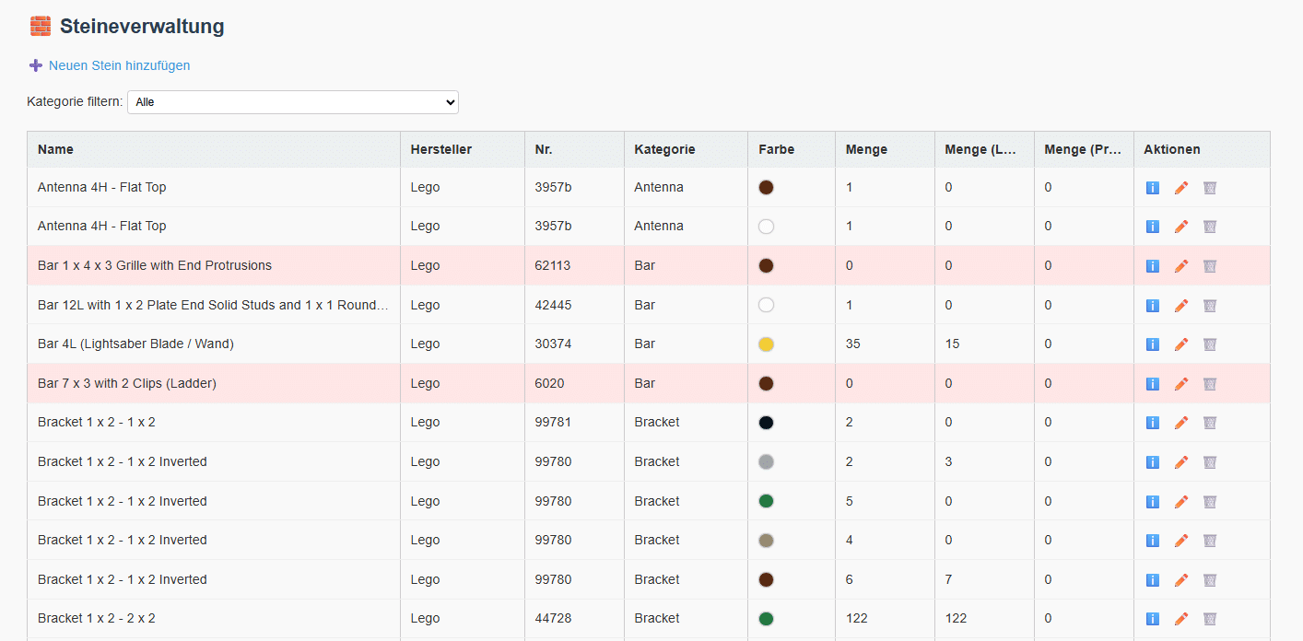The width and height of the screenshot is (1303, 641).
Task: Click part number 6020
Action: (549, 383)
